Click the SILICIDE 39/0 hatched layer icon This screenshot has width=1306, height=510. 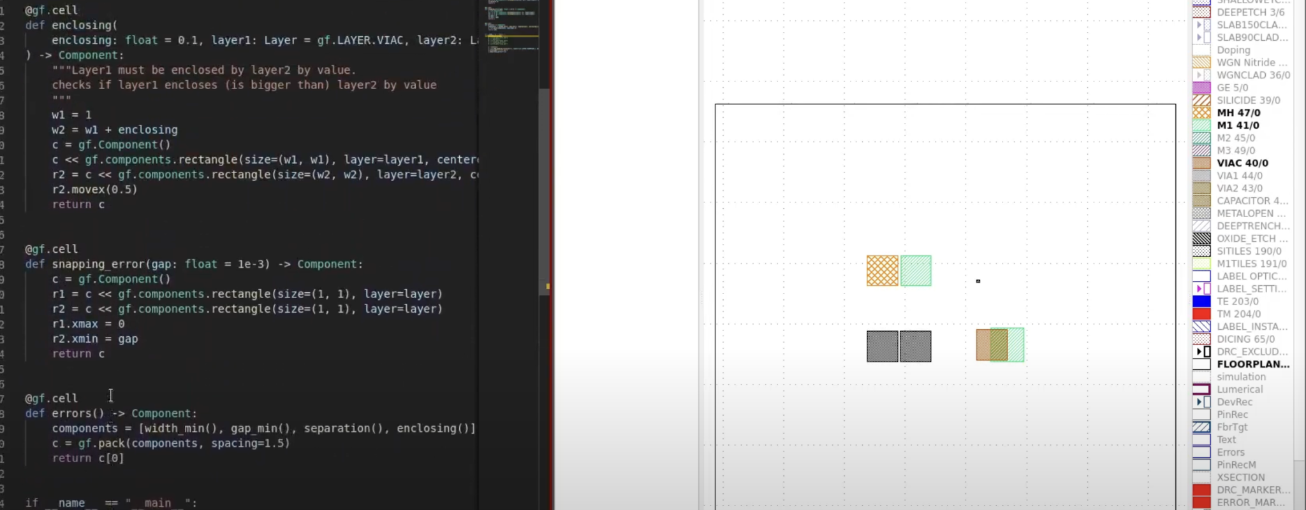click(1201, 101)
